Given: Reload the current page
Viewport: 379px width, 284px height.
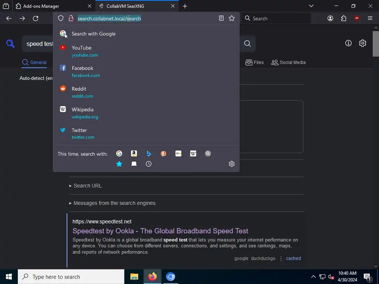Looking at the screenshot, I should 36,18.
